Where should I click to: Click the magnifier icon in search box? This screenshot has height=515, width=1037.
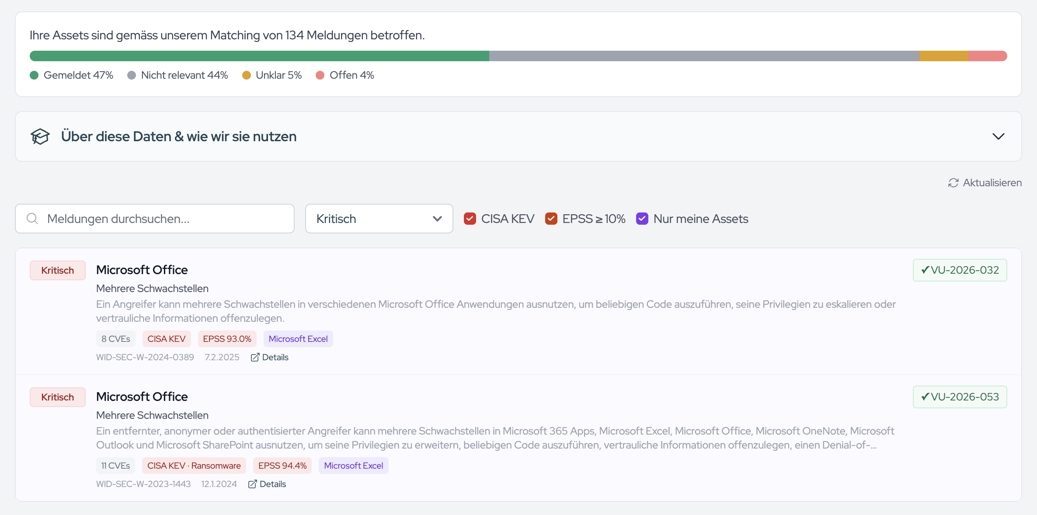click(32, 219)
